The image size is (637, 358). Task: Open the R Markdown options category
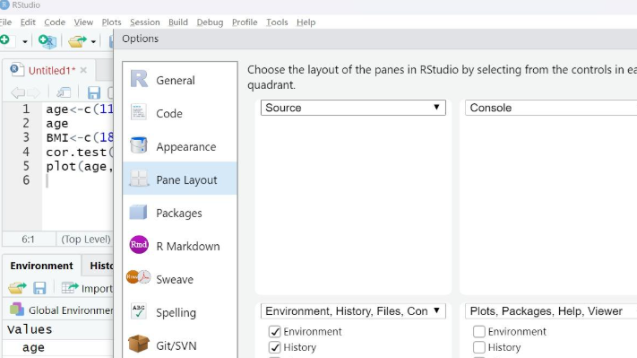179,246
